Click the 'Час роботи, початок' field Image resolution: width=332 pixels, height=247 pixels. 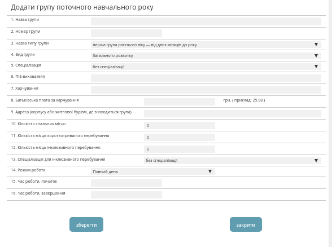(x=126, y=183)
